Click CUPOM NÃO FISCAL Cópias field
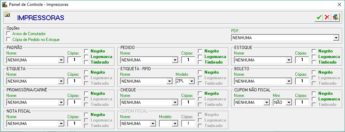This screenshot has height=132, width=345. 302,102
